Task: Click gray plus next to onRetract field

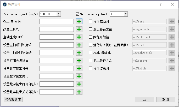Action: 172,61
